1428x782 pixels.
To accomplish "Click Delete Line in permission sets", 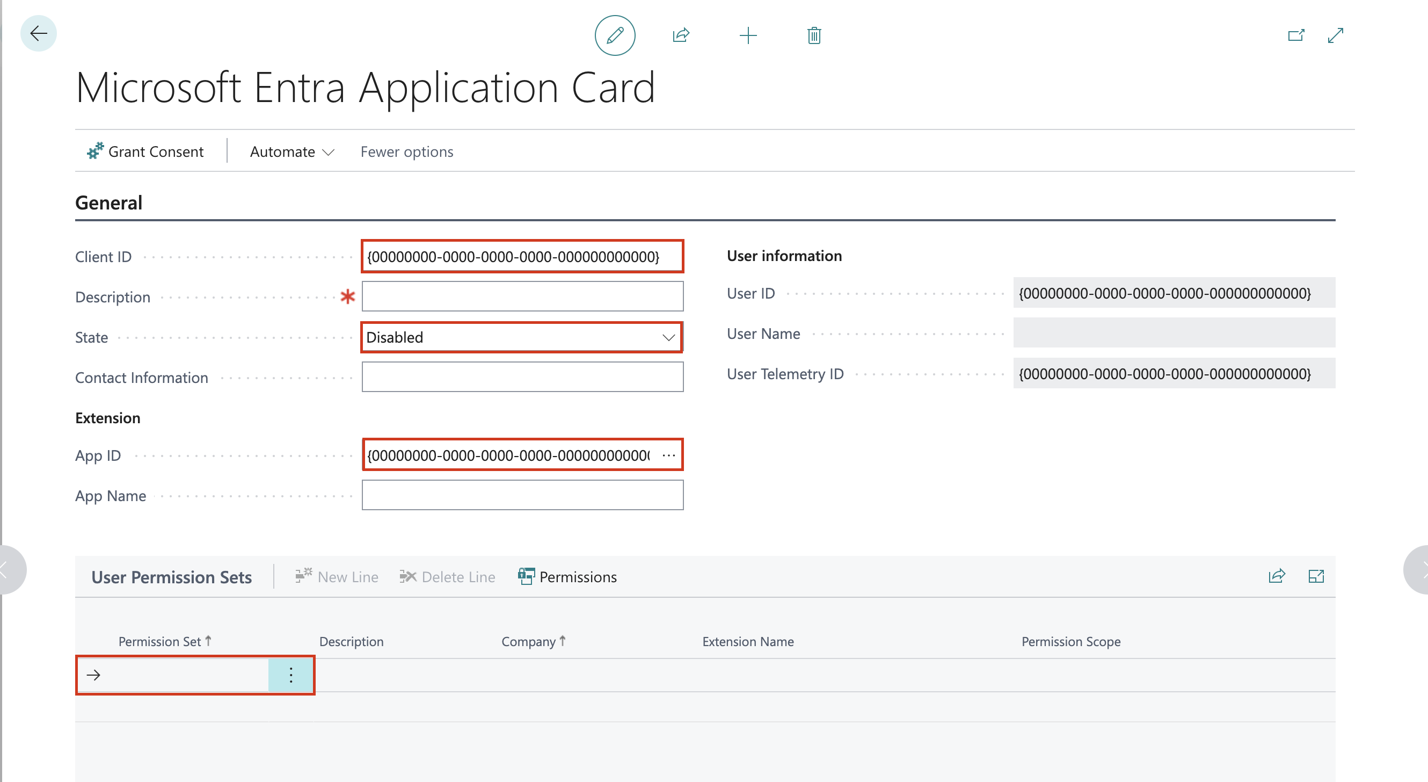I will 447,576.
